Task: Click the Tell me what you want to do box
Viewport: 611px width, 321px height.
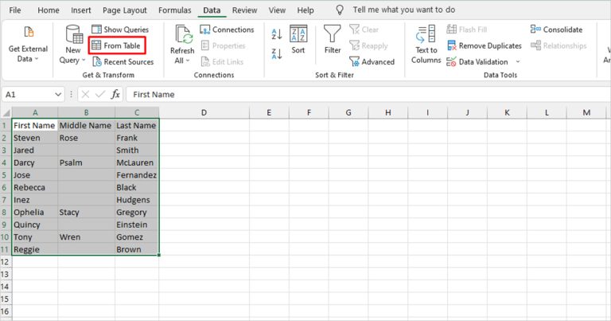Action: [403, 10]
